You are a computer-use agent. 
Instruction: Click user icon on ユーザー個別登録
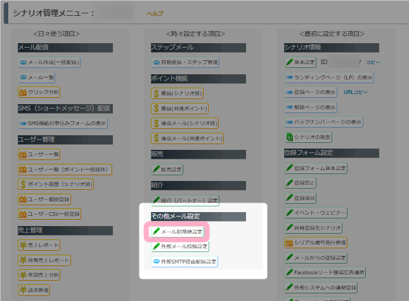[x=23, y=199]
